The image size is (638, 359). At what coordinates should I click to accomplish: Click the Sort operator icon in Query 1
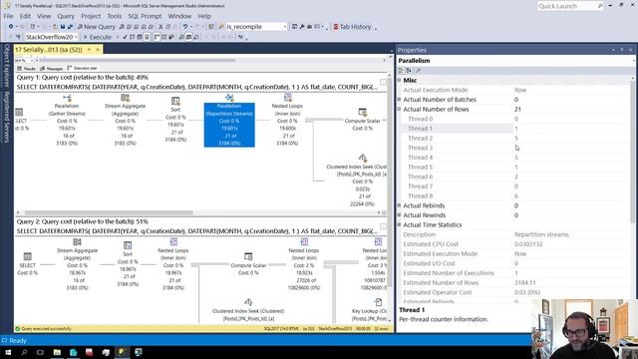175,101
